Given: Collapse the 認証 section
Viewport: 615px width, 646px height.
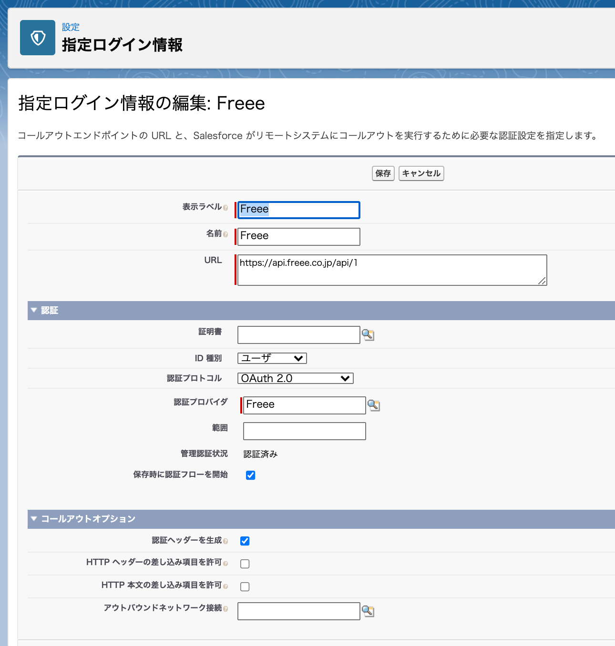Looking at the screenshot, I should 34,310.
